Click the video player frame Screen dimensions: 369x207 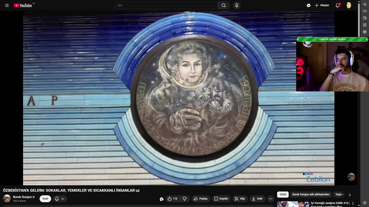pyautogui.click(x=179, y=98)
